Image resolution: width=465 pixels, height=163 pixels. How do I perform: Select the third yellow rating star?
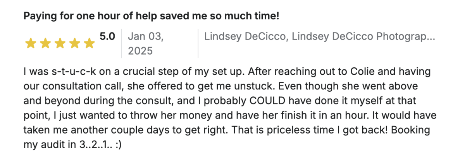60,44
